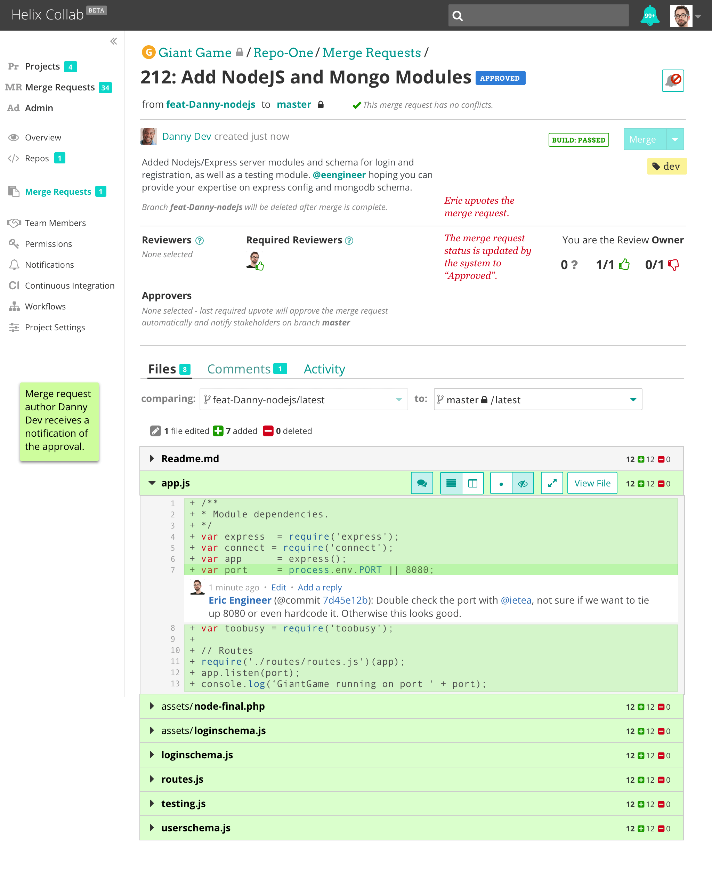This screenshot has height=871, width=712.
Task: Open comments for the app.js file
Action: (422, 483)
